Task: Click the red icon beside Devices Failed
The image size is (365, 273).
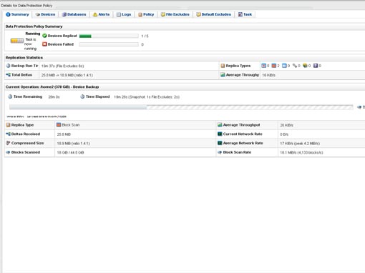Action: (44, 44)
